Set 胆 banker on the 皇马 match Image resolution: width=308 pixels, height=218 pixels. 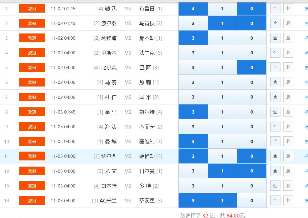288,112
